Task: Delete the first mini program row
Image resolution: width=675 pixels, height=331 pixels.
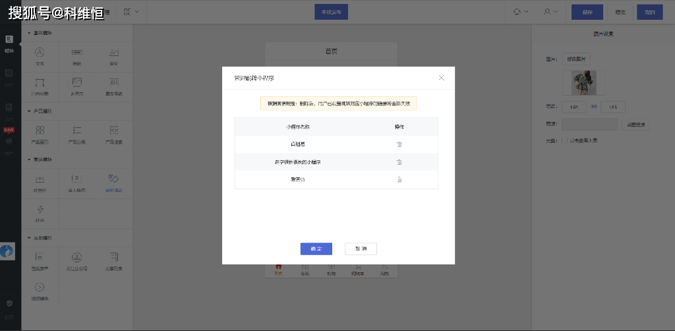Action: point(399,144)
